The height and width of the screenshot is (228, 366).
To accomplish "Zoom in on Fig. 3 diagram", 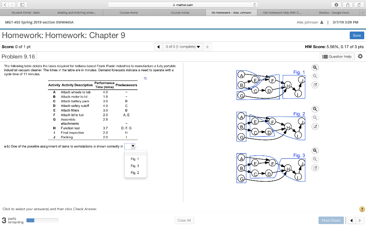I will [x=315, y=151].
